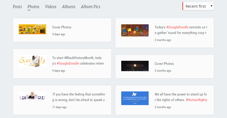Click #GoogleDoodle hashtag in BlackHistoryMonth post
This screenshot has width=227, height=118.
[68, 64]
